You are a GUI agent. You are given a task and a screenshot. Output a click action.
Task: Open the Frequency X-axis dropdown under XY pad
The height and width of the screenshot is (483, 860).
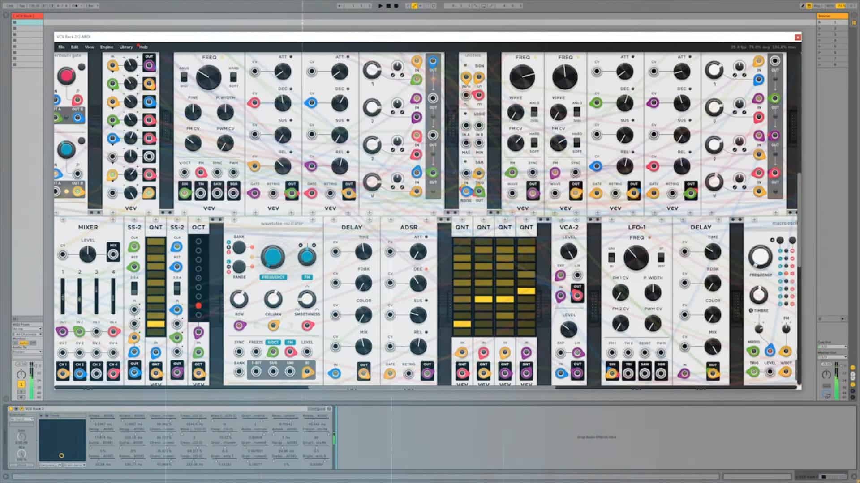pos(50,465)
